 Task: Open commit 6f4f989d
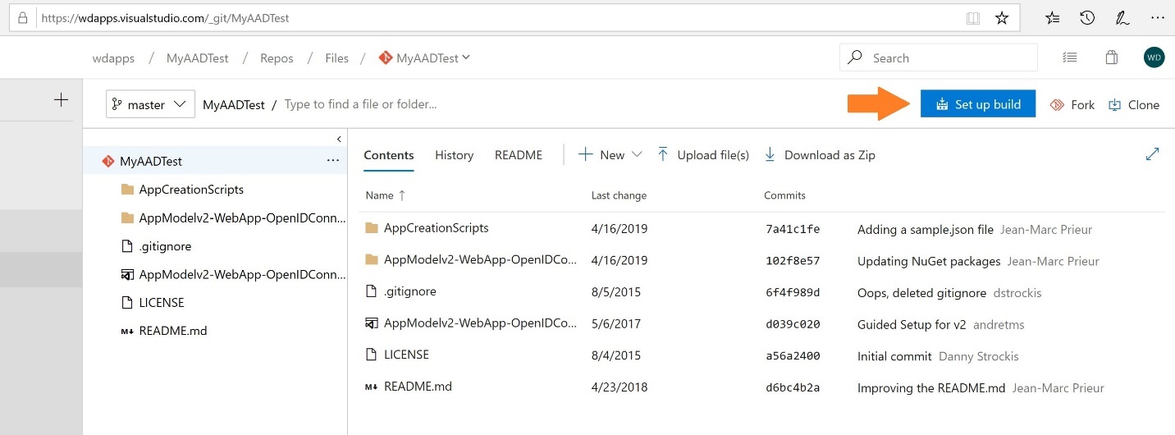[793, 292]
